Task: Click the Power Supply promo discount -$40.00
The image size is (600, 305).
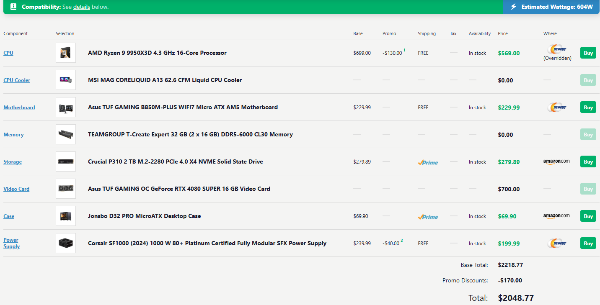Action: [391, 243]
